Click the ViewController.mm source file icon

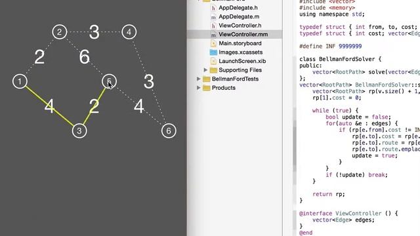click(213, 35)
